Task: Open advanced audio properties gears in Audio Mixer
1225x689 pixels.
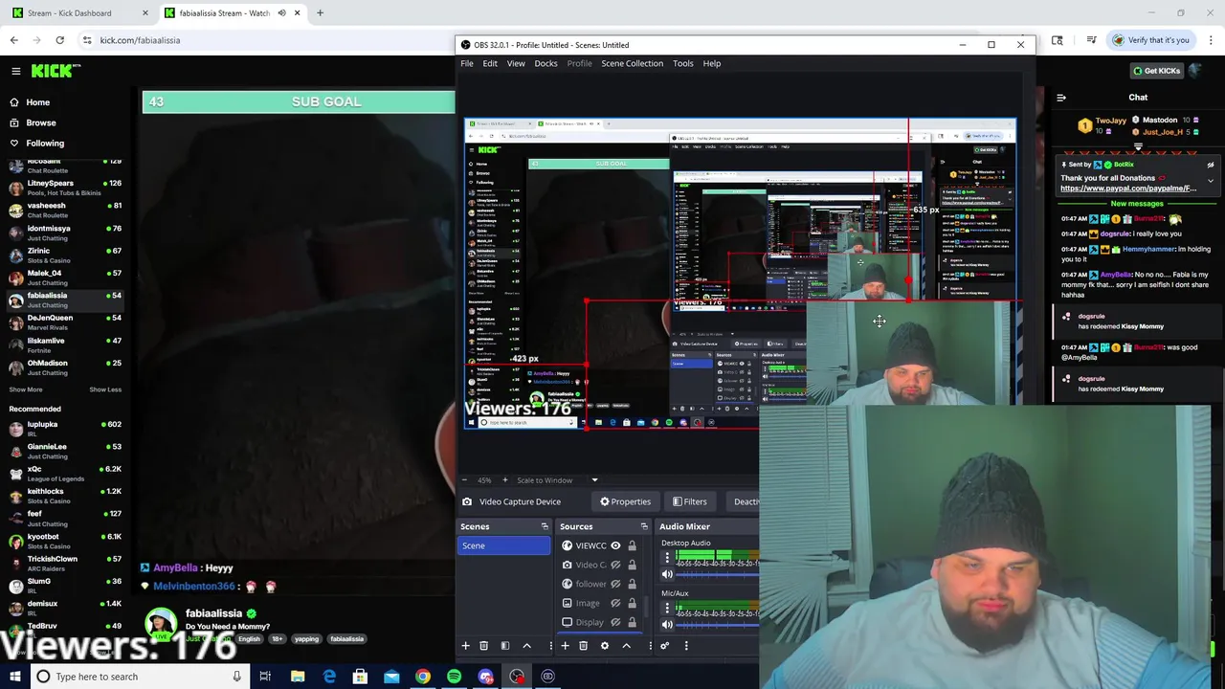Action: [665, 646]
